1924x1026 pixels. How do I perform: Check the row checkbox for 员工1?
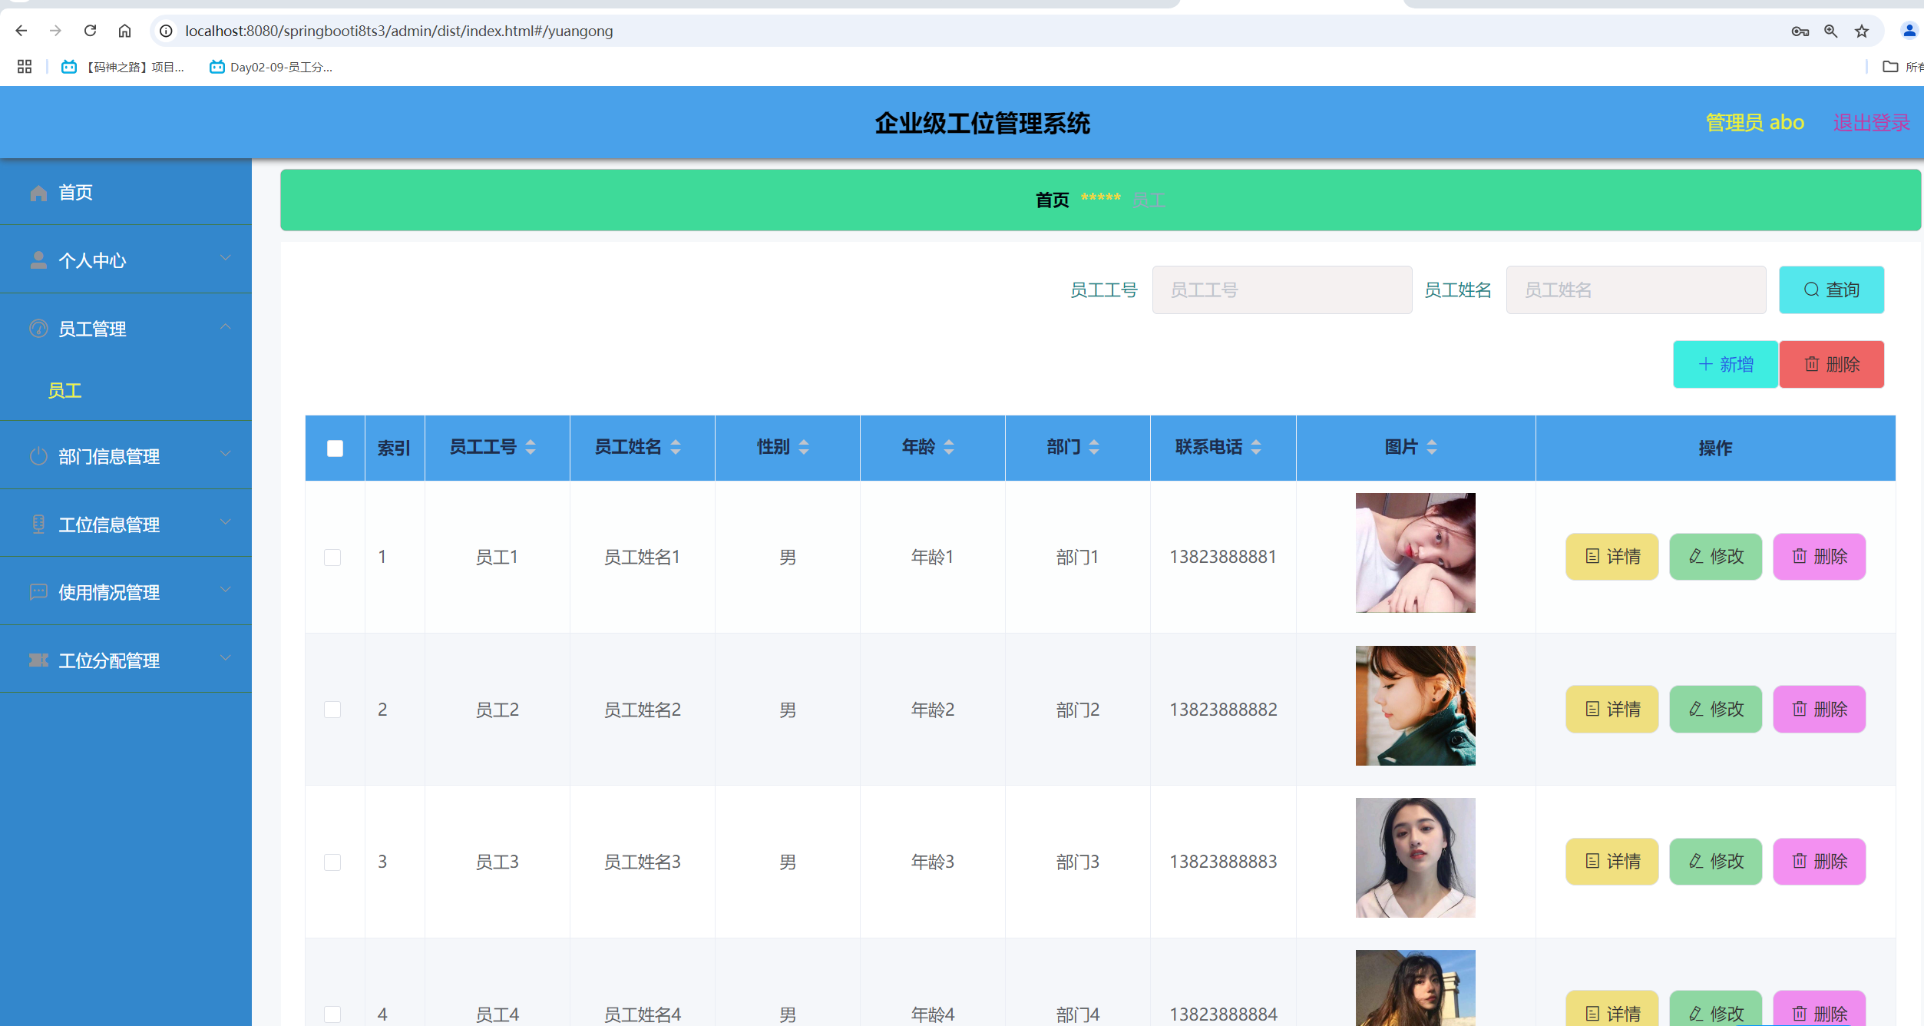coord(332,557)
